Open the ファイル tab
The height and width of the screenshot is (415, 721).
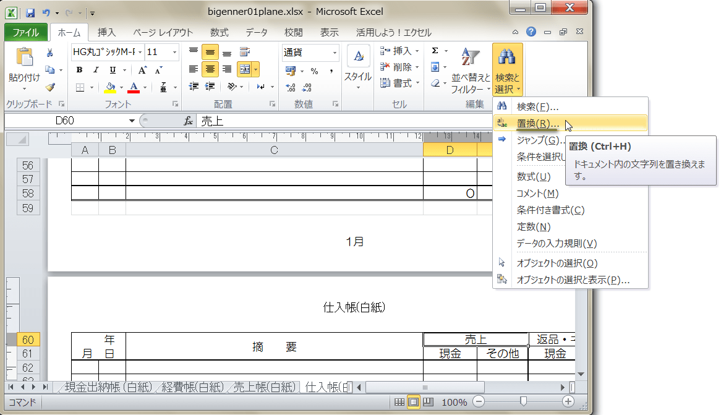point(25,32)
